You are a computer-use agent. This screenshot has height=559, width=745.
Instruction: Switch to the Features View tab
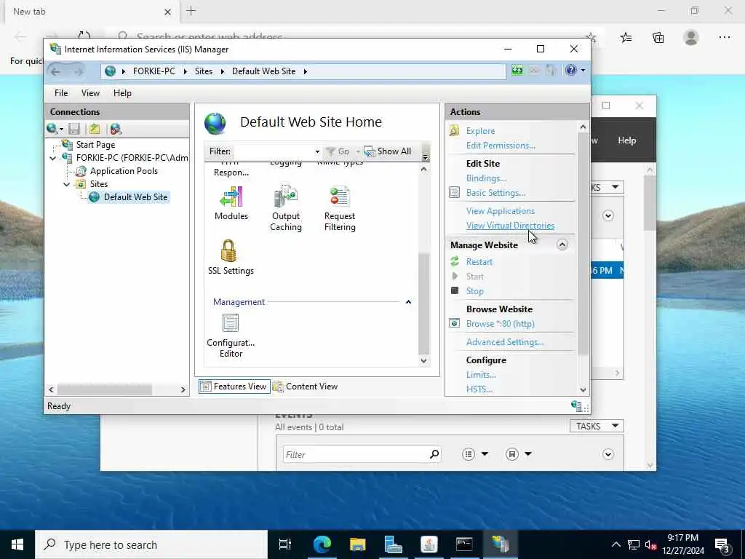click(234, 386)
